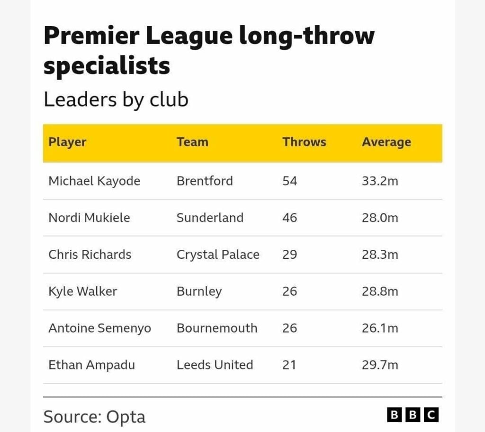Select Kyle Walker in the player list

(82, 291)
